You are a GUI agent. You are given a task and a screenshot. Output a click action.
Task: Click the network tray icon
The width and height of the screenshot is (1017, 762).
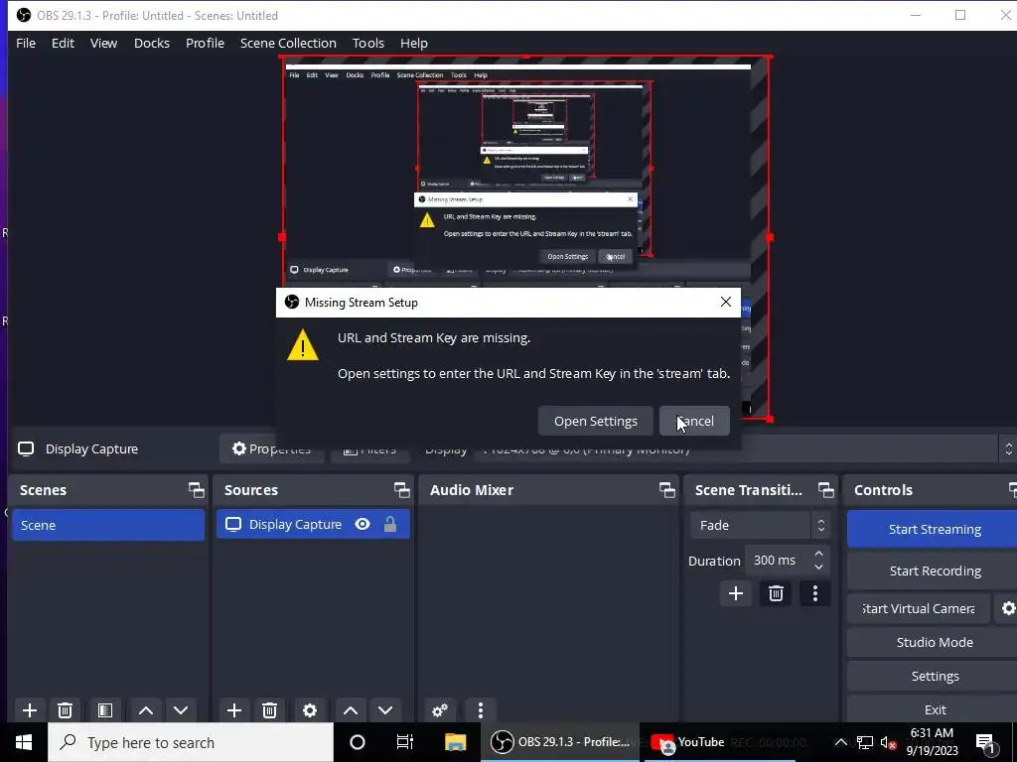(x=865, y=742)
